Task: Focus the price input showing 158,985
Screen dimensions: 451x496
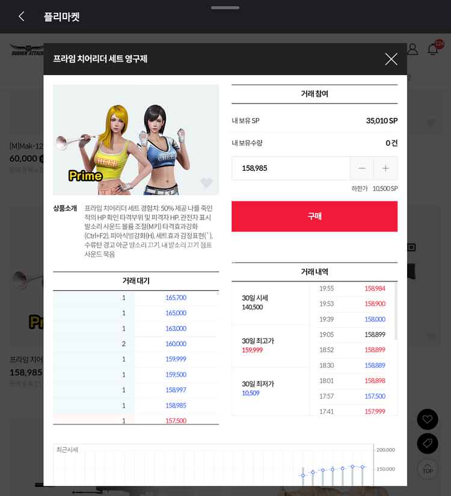Action: tap(291, 168)
